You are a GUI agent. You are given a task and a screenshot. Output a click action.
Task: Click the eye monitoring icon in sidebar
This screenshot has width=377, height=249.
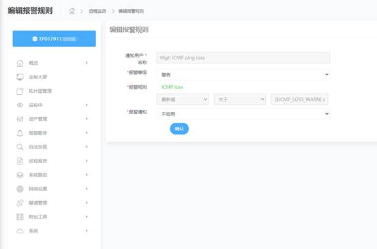click(20, 105)
